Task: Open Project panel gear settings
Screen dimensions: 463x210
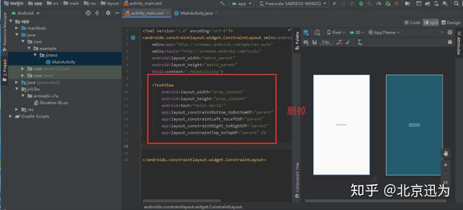Action: (108, 13)
